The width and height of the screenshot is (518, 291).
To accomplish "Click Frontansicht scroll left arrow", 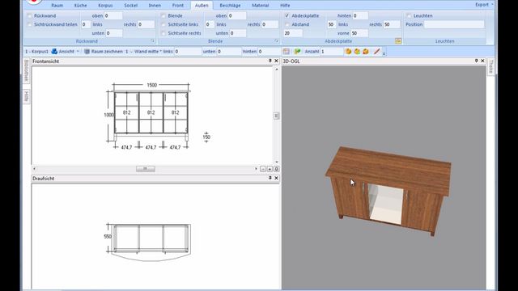I will (34, 169).
